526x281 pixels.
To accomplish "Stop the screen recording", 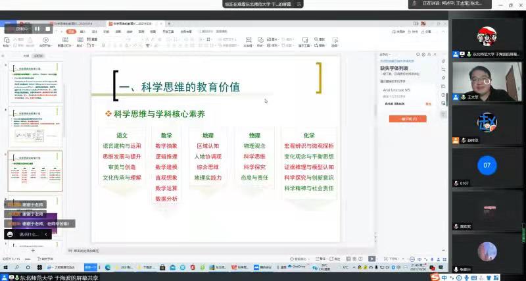I will [x=47, y=29].
